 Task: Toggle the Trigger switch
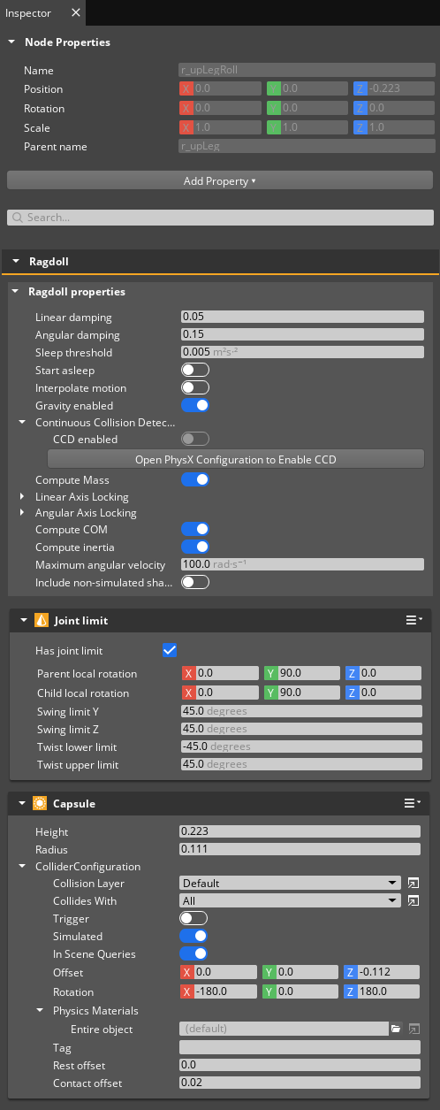(193, 918)
